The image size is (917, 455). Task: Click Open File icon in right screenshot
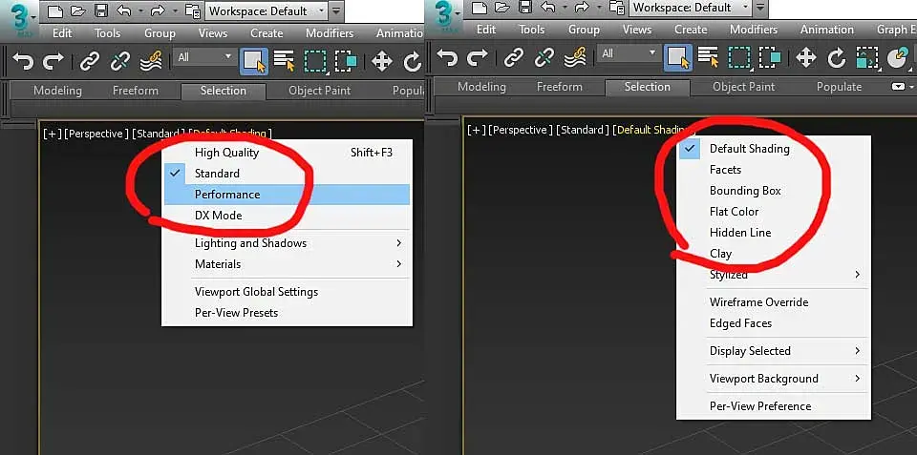[501, 8]
